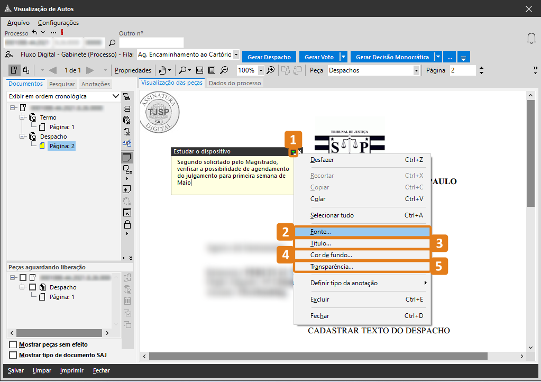Open the Arquivo menu

point(19,23)
